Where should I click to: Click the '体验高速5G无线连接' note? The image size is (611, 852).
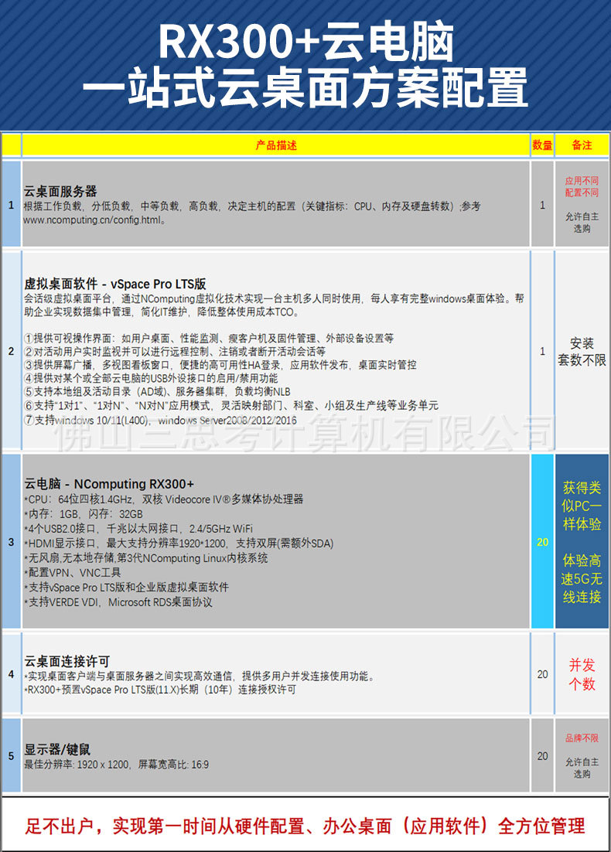582,578
